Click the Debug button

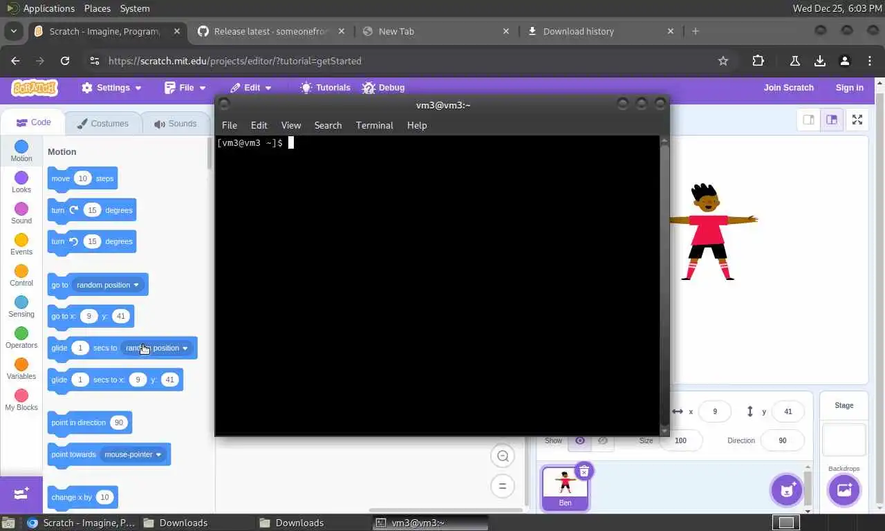pos(383,88)
